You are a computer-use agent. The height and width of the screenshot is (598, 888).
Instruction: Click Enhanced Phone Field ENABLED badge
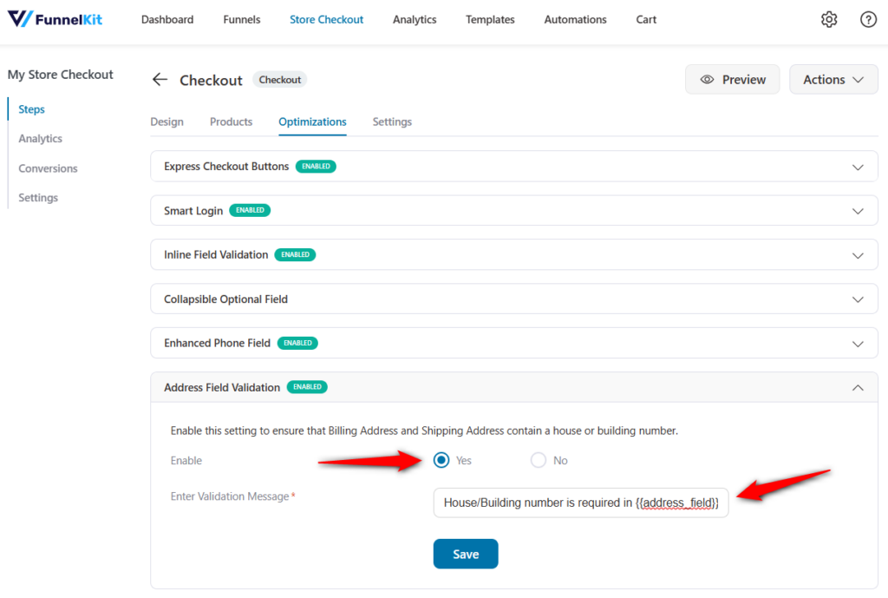[297, 343]
